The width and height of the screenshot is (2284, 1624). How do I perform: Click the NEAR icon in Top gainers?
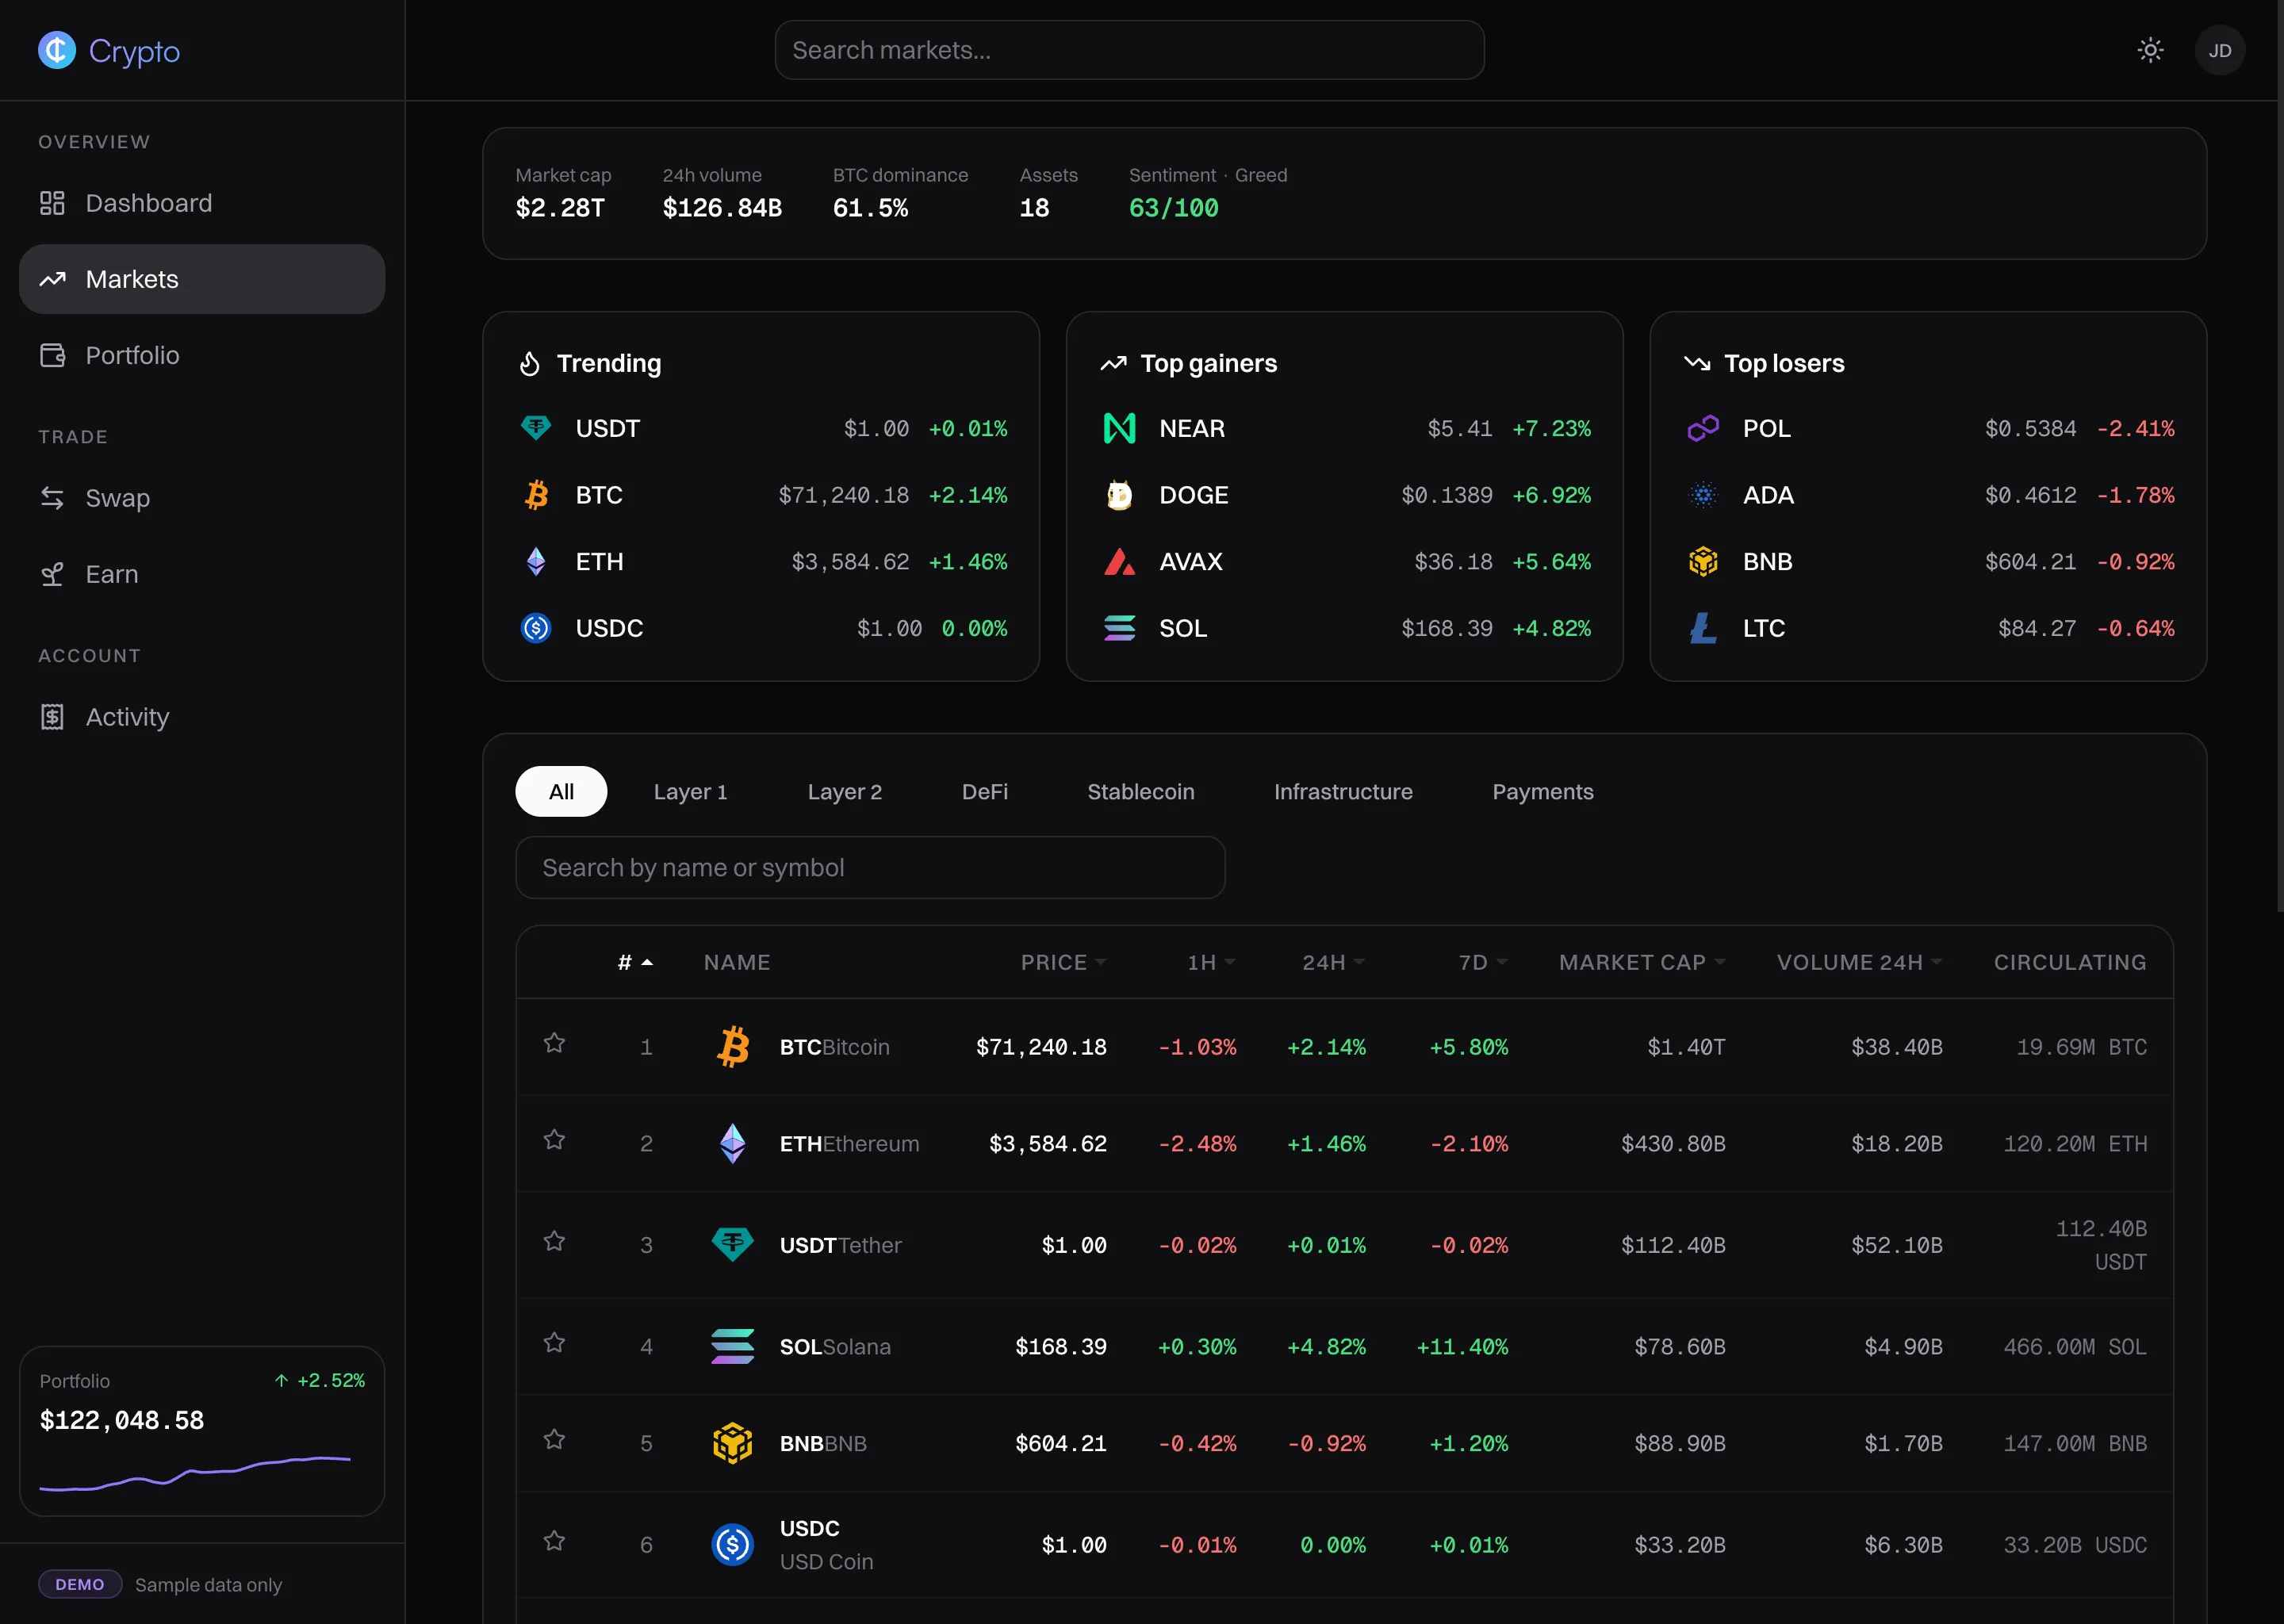(1119, 428)
